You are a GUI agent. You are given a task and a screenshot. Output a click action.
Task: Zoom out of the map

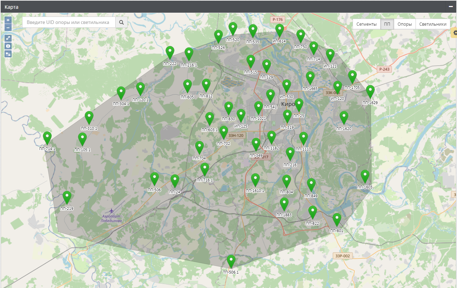point(8,27)
